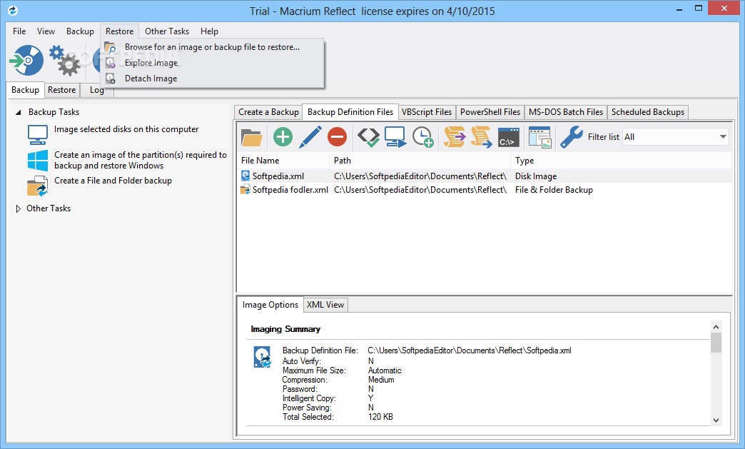This screenshot has width=745, height=449.
Task: Sort by the File Name column header
Action: [x=283, y=161]
